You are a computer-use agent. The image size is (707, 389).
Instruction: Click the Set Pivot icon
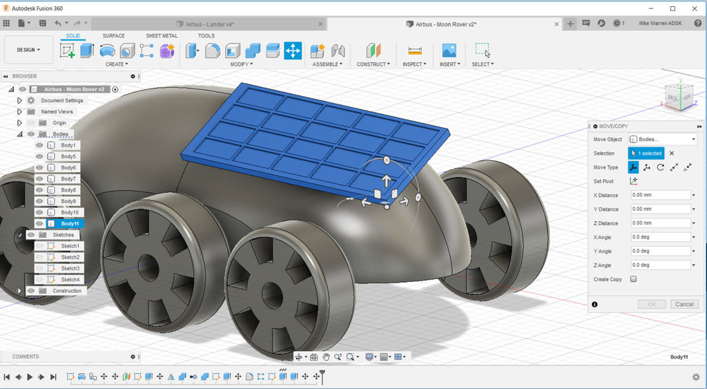pos(634,182)
